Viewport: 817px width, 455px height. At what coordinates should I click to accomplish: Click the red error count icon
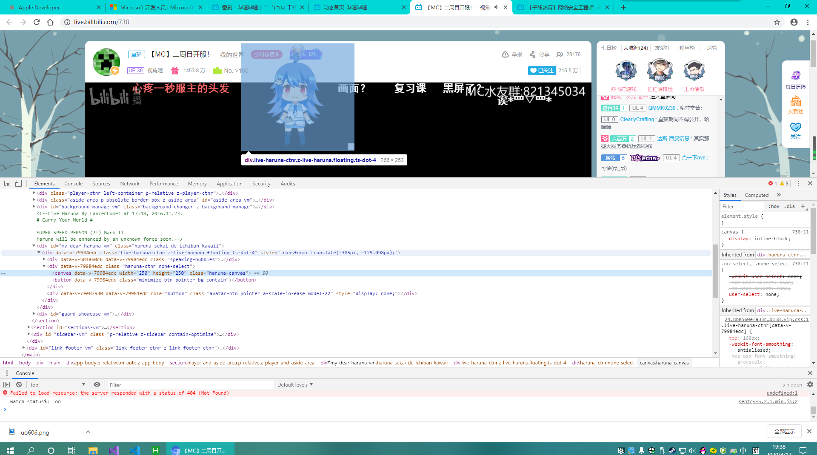[x=771, y=183]
